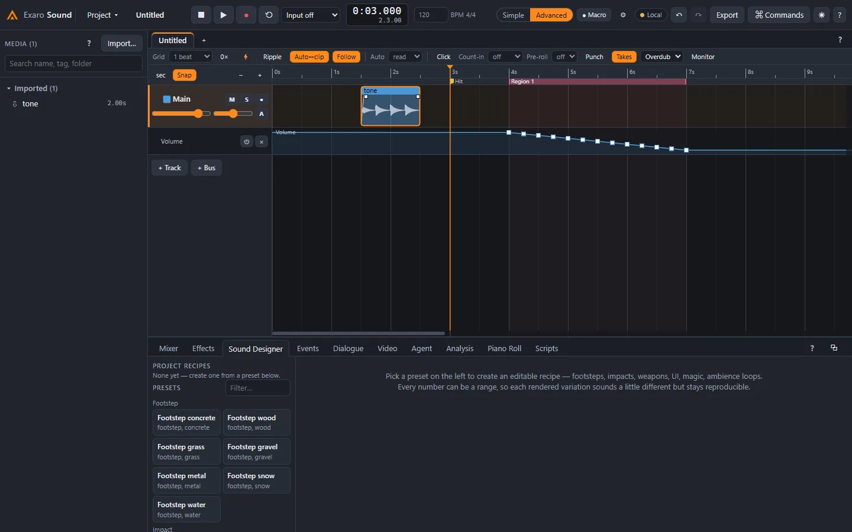
Task: Adjust the Main track volume slider
Action: pos(180,113)
